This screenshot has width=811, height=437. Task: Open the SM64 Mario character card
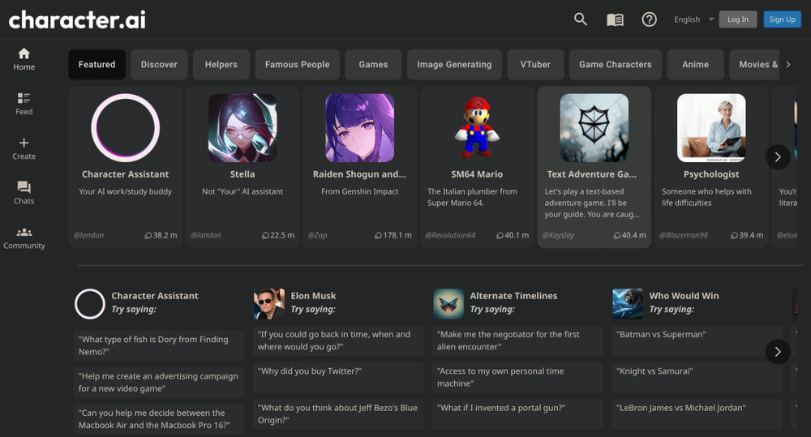[477, 166]
